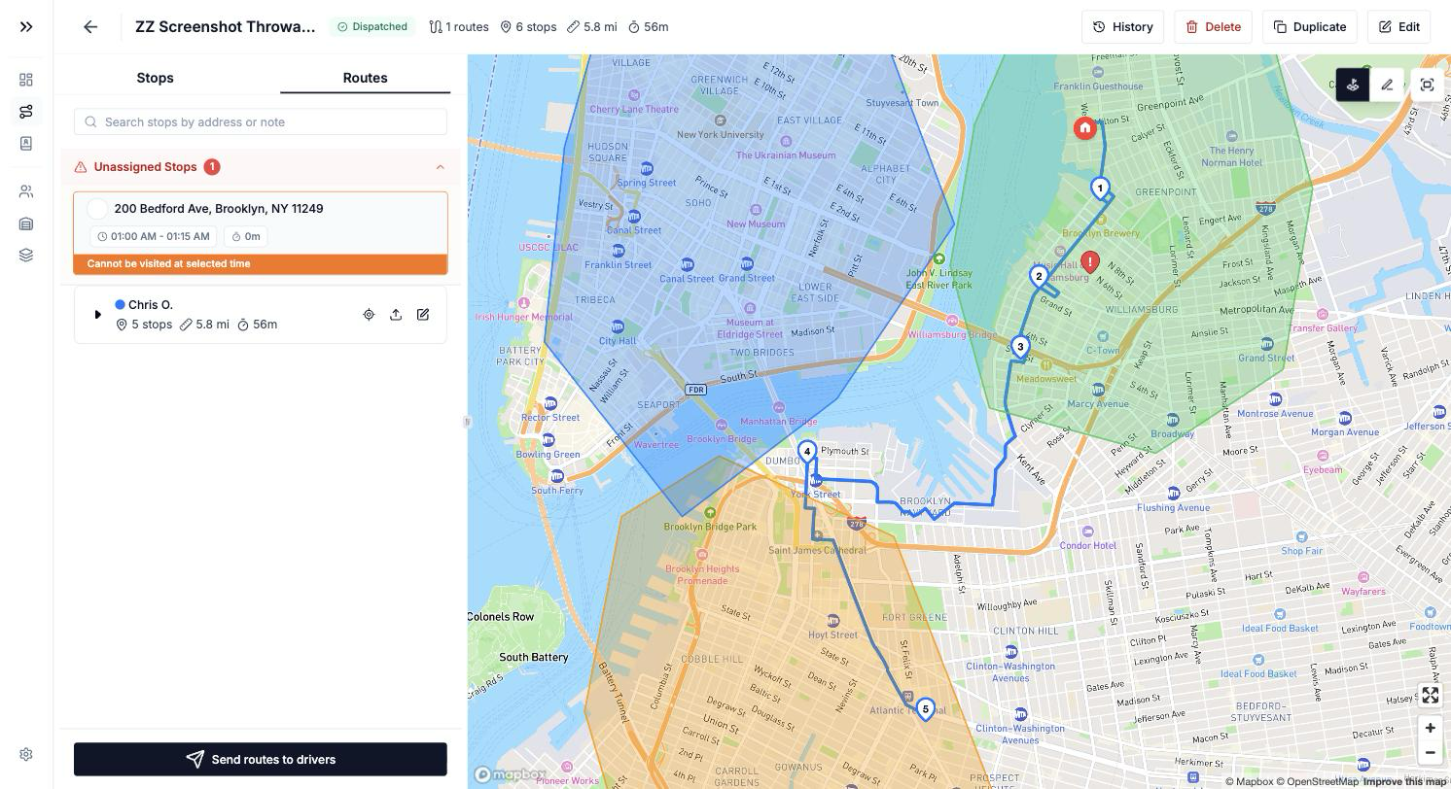This screenshot has height=789, width=1451.
Task: Select the 200 Bedford Ave stop circle
Action: pos(97,209)
